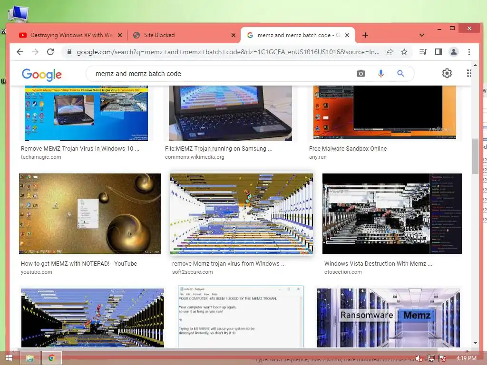Open the Windows Start button
Image resolution: width=487 pixels, height=365 pixels.
[9, 358]
